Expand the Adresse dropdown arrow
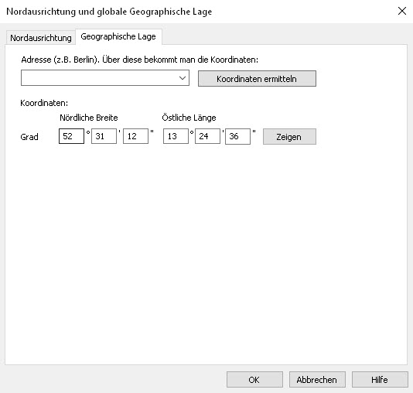Screen dimensions: 413x393 183,78
